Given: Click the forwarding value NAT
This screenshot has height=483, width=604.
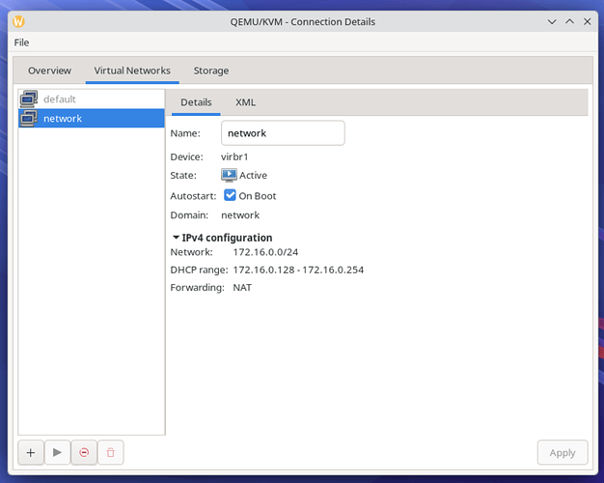Looking at the screenshot, I should point(242,288).
